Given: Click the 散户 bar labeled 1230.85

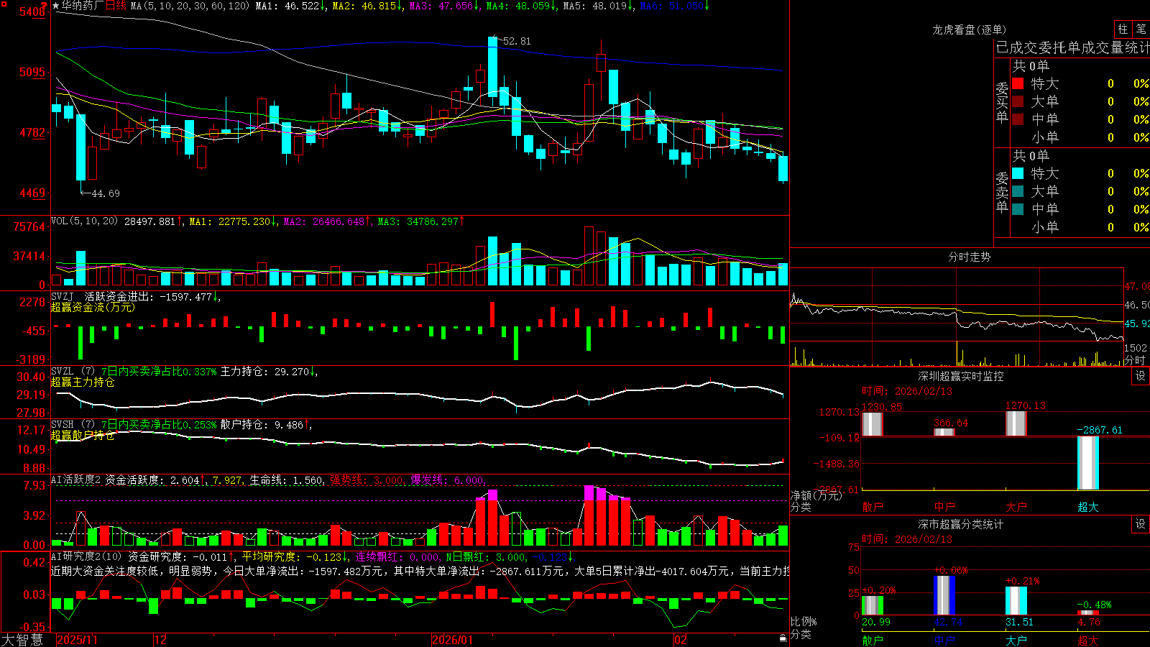Looking at the screenshot, I should pyautogui.click(x=872, y=423).
